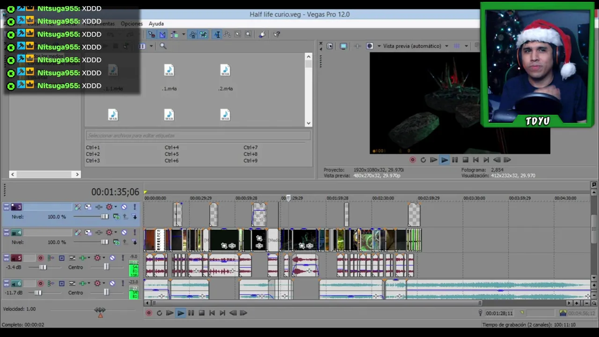Open track FX on track 3
This screenshot has width=599, height=337.
pos(99,207)
